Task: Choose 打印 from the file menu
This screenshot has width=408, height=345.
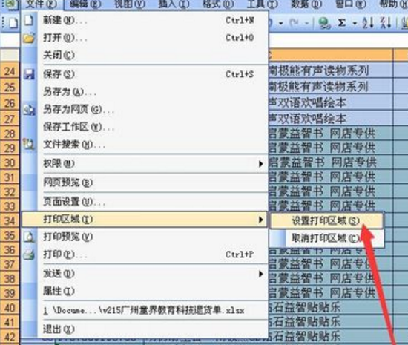Action: coord(145,254)
